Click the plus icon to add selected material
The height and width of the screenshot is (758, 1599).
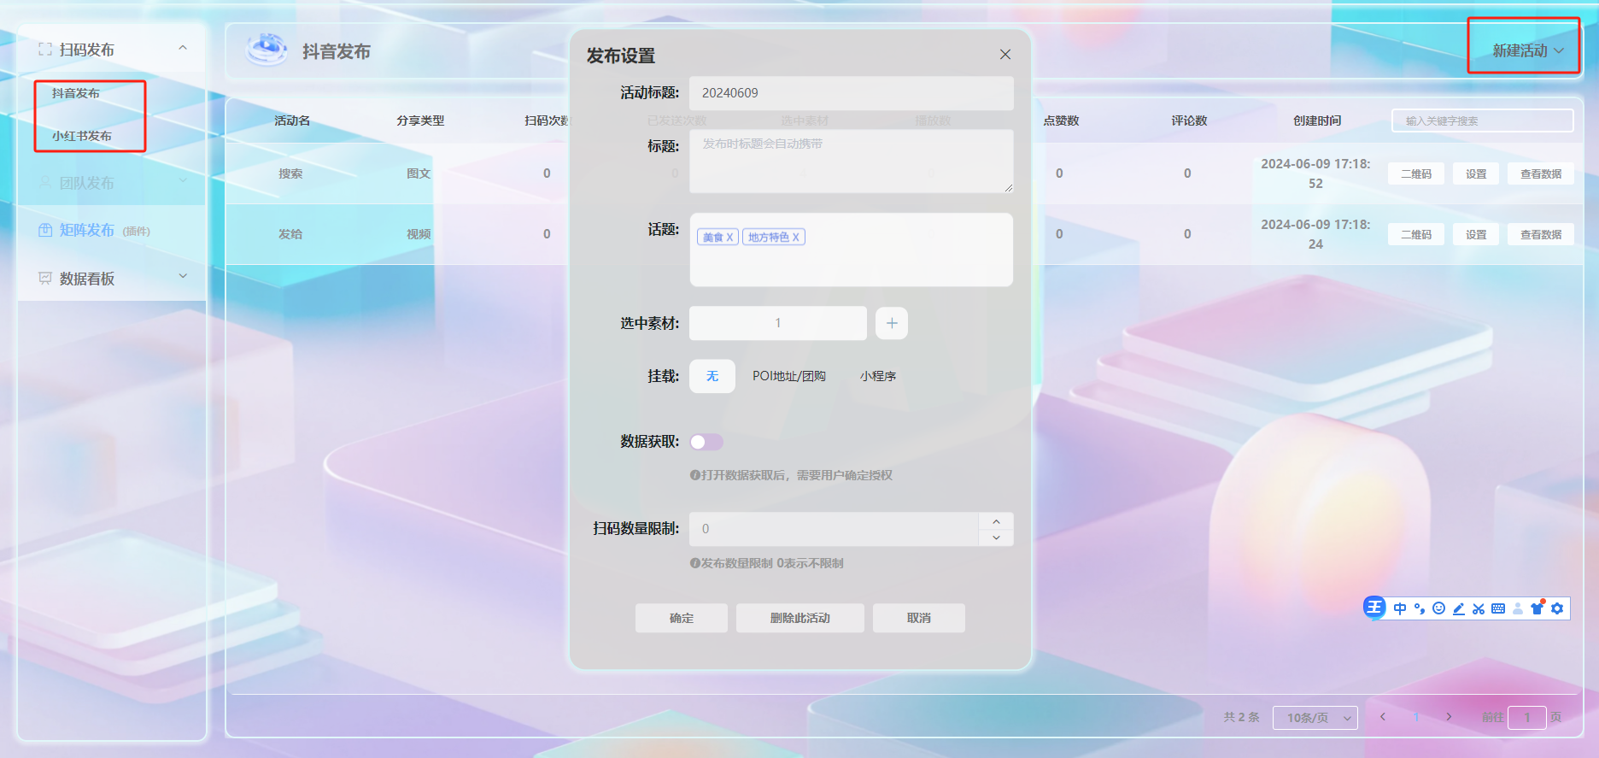[892, 323]
